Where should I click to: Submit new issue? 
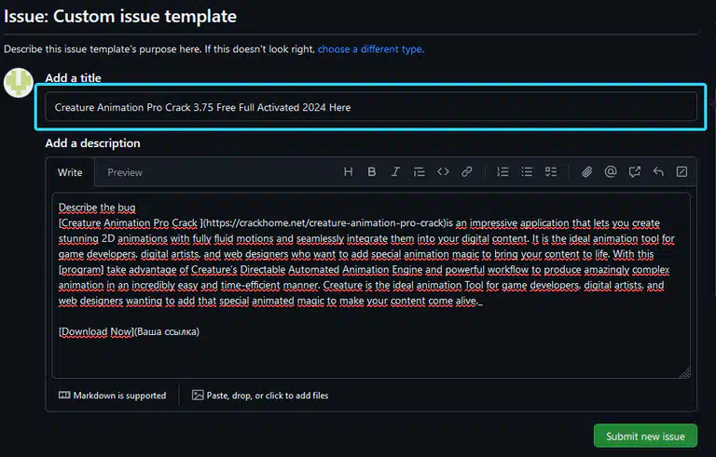click(645, 436)
